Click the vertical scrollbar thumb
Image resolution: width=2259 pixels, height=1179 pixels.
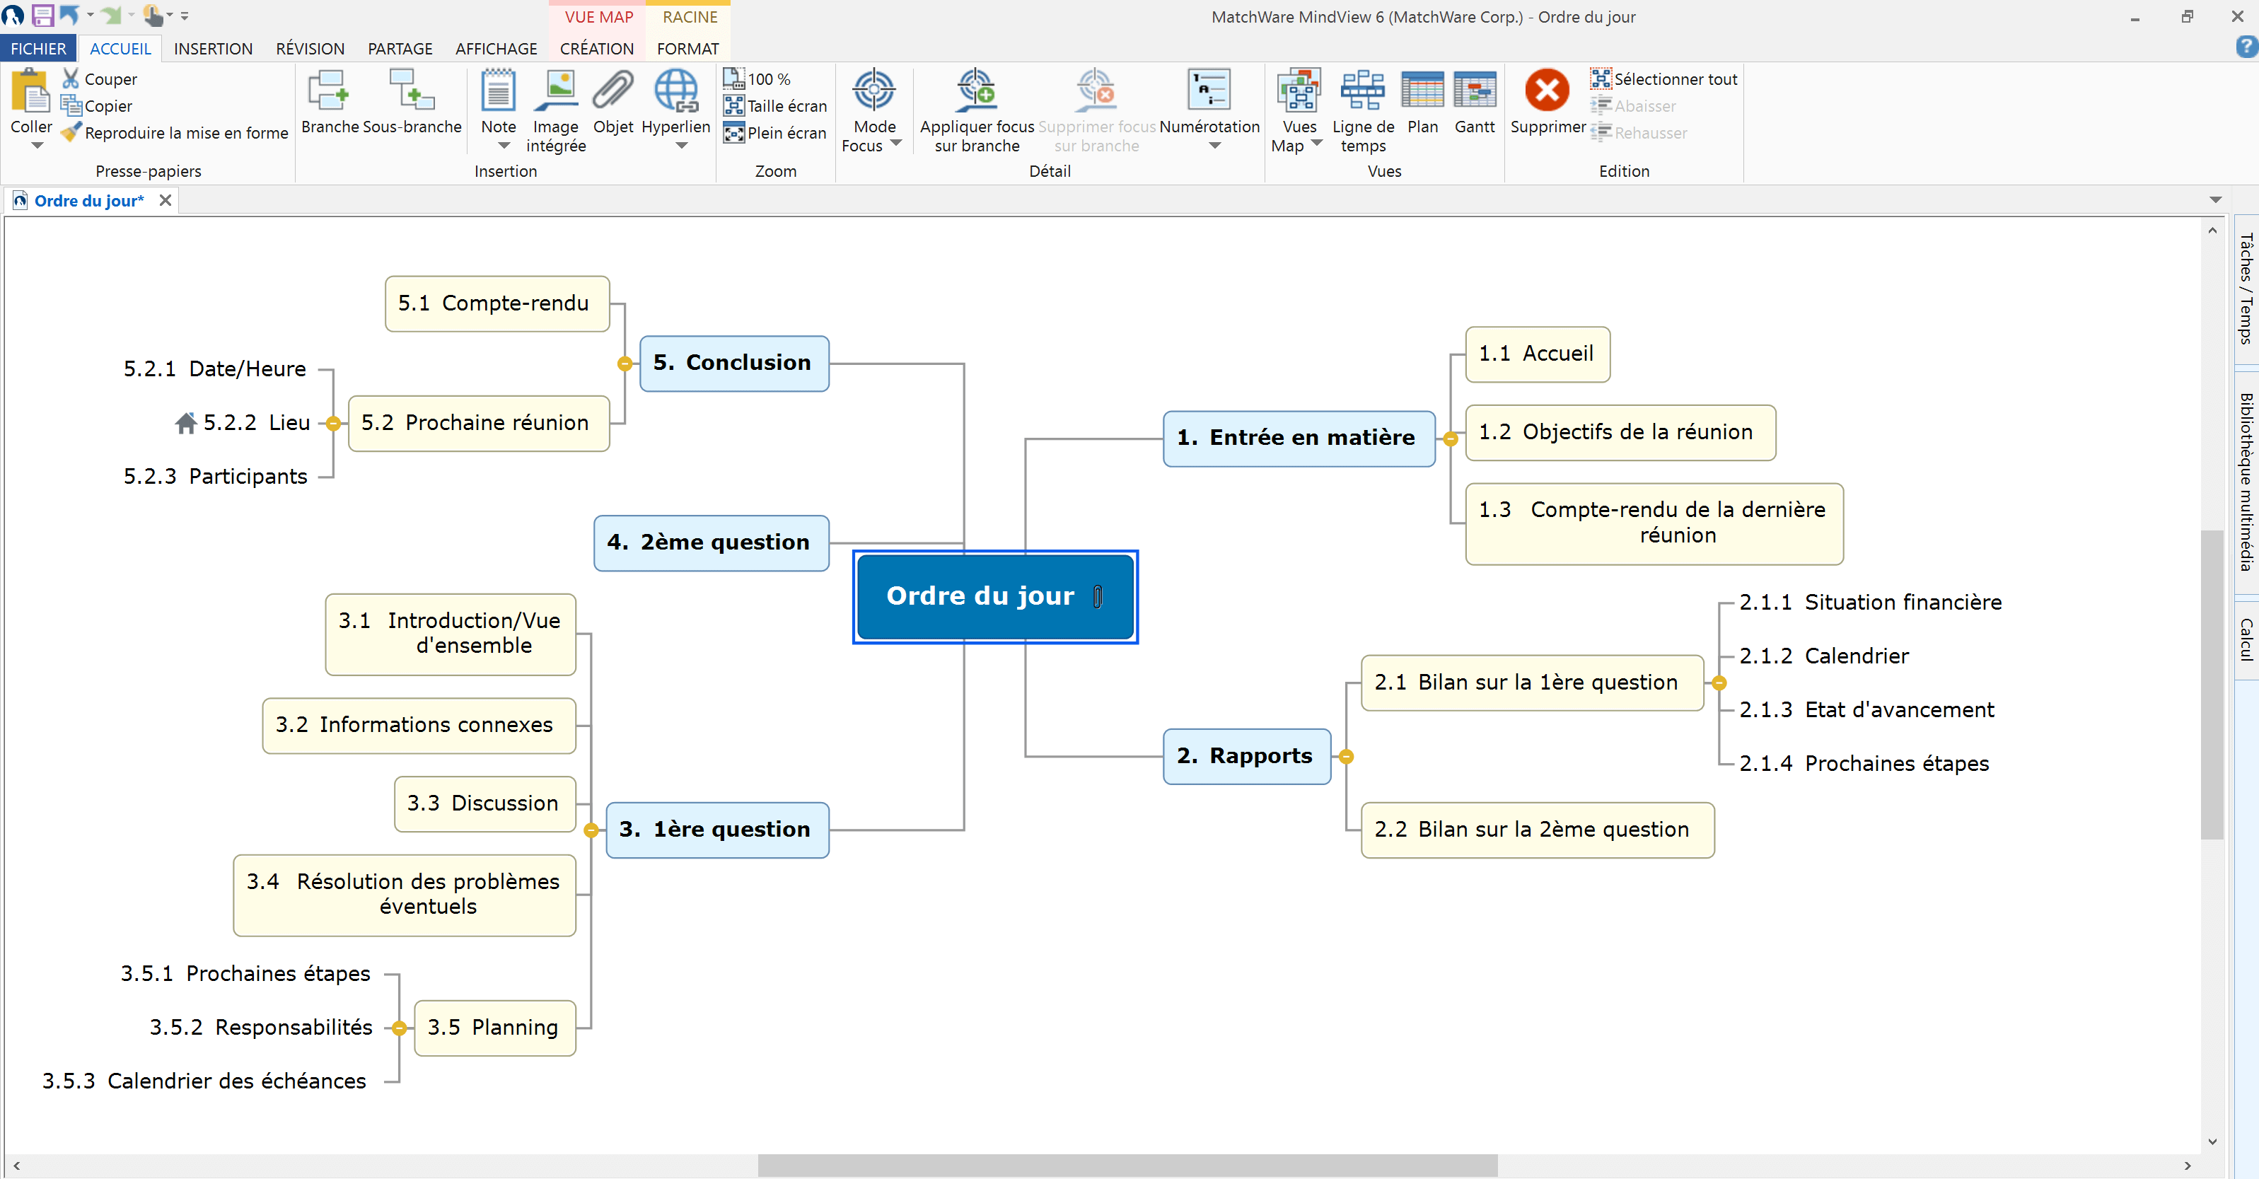(2212, 684)
